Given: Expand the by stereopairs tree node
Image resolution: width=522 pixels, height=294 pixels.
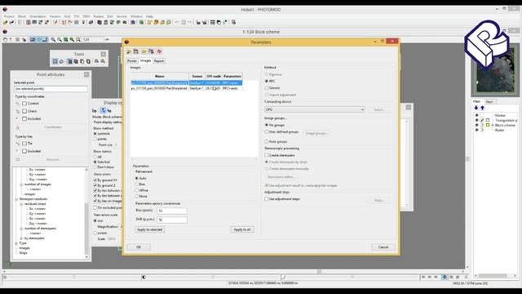Looking at the screenshot, I should point(22,238).
